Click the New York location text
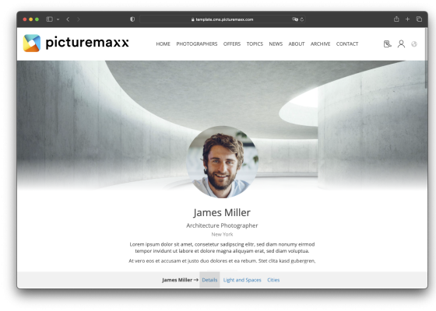This screenshot has width=436, height=311. point(222,234)
